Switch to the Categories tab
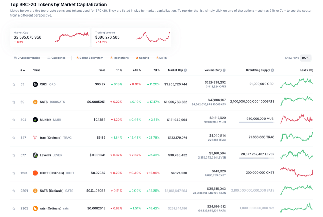Screen dimensions: 323x217 point(56,58)
